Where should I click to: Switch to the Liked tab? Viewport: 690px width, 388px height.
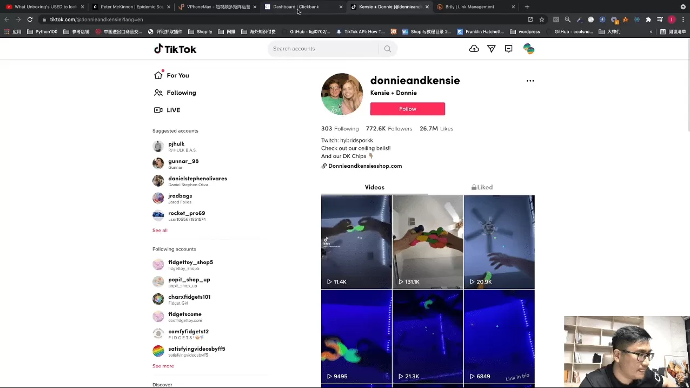click(481, 187)
